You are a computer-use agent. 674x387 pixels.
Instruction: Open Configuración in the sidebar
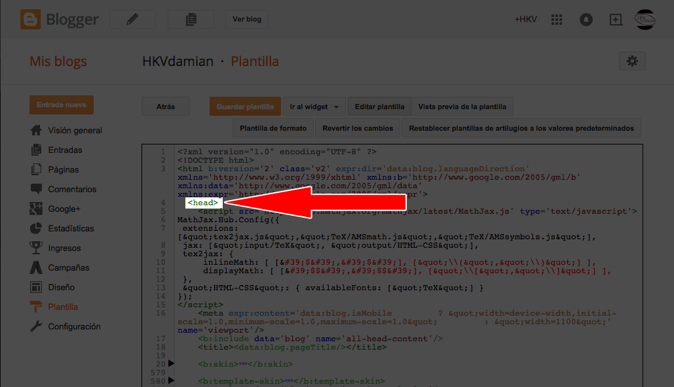pyautogui.click(x=75, y=326)
